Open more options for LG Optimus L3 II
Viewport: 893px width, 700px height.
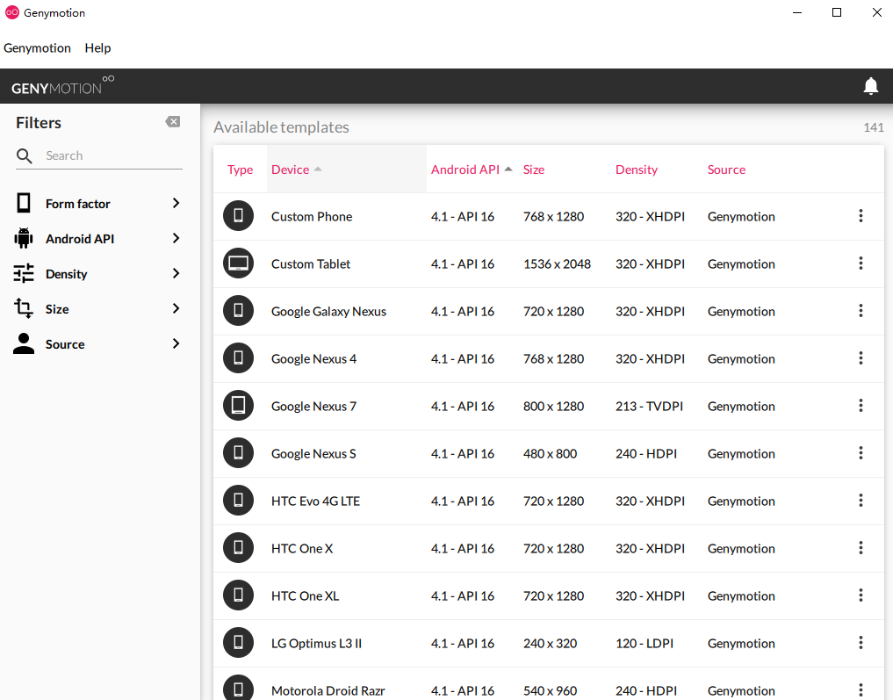[x=861, y=643]
